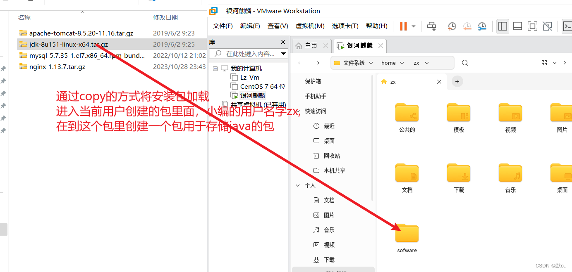The width and height of the screenshot is (572, 272).
Task: Close the 库 library panel
Action: coord(283,42)
